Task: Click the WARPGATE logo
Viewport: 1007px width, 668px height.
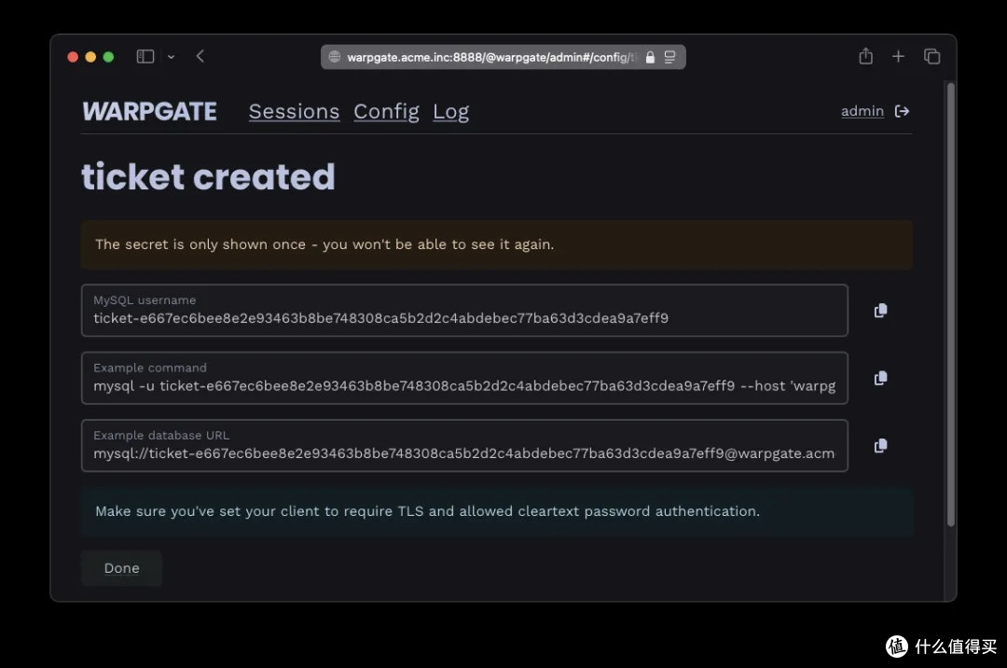Action: (x=149, y=112)
